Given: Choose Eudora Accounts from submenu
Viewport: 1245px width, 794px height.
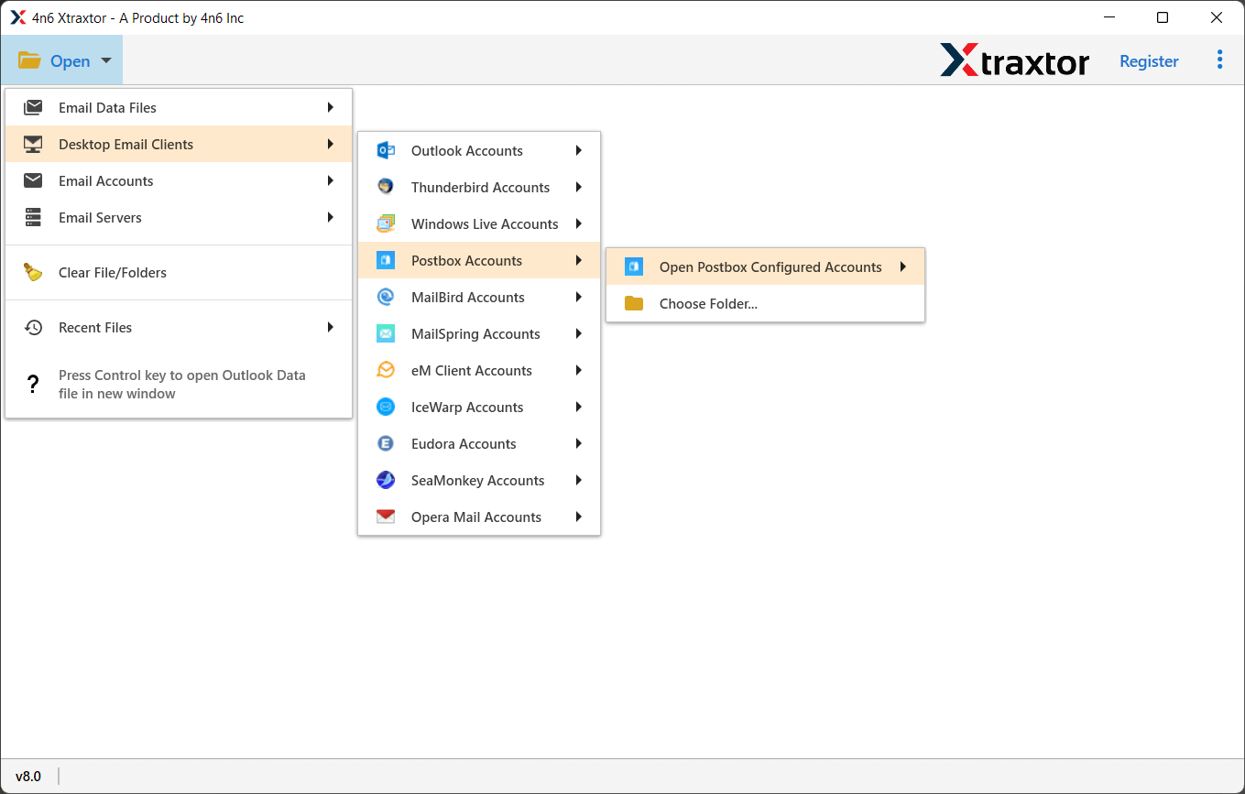Looking at the screenshot, I should [x=479, y=443].
